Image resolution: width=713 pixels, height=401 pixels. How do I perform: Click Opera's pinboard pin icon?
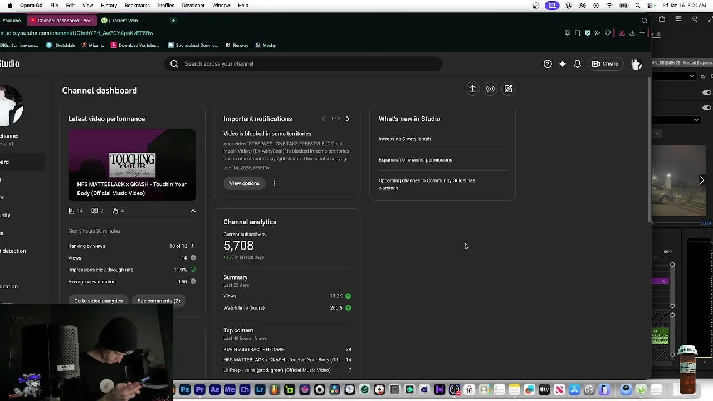click(x=568, y=33)
